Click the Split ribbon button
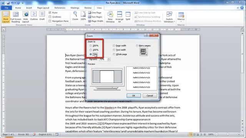246x138 pixels. [128, 16]
